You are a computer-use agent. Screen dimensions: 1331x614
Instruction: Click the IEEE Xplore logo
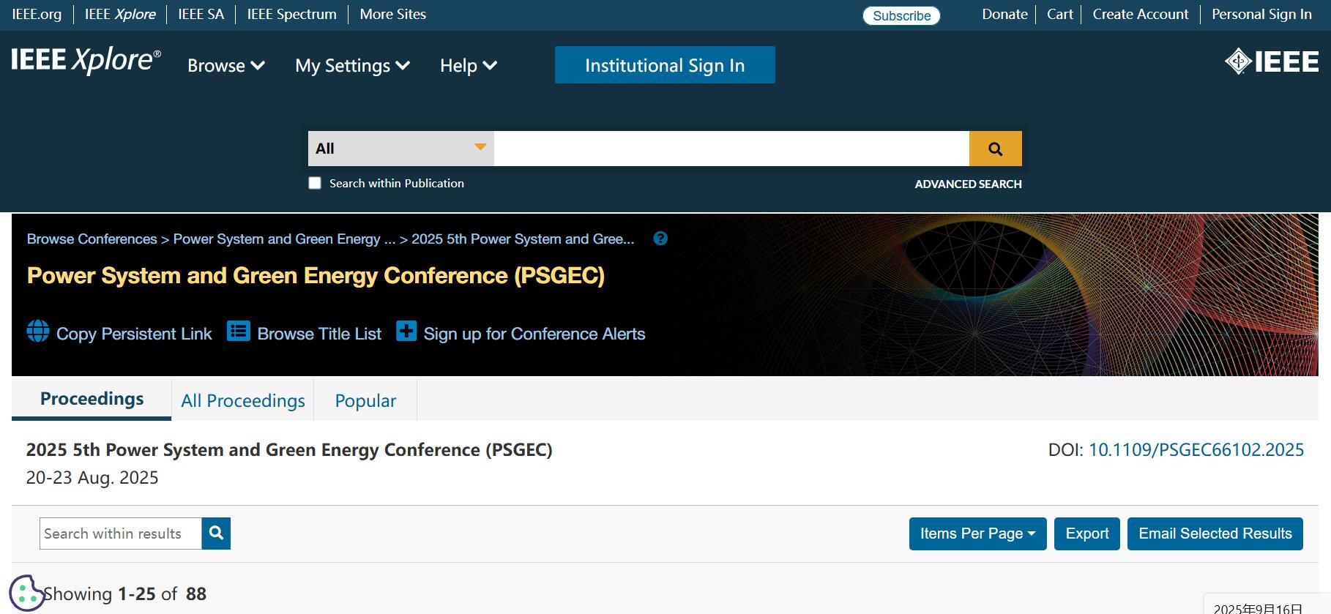tap(86, 60)
